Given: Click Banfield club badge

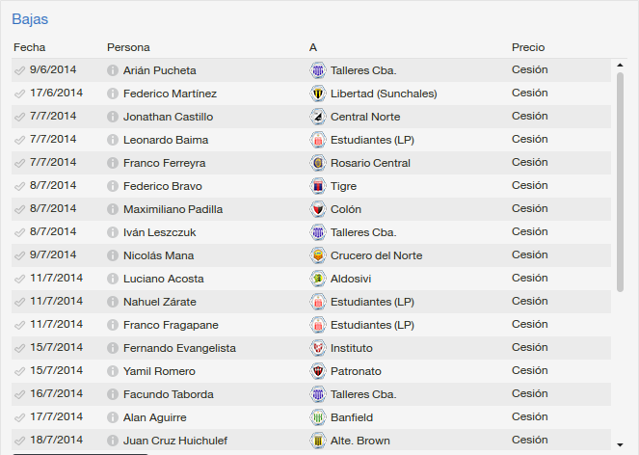Looking at the screenshot, I should coord(318,417).
